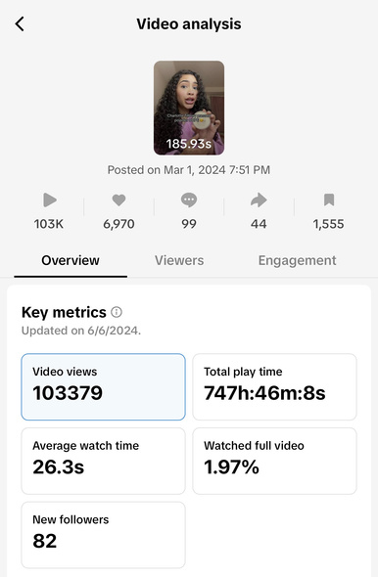
Task: Click the bookmark saves icon
Action: 329,200
